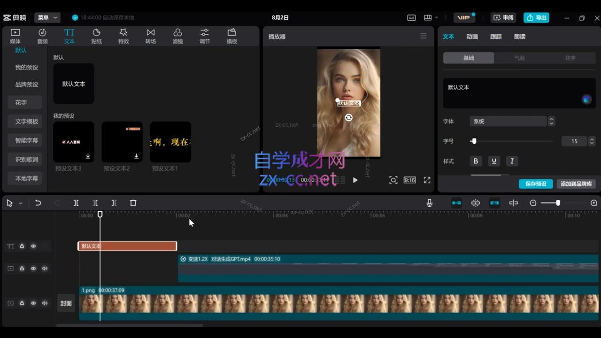The image size is (601, 338).
Task: Switch to the 花字 style tab
Action: tap(570, 58)
